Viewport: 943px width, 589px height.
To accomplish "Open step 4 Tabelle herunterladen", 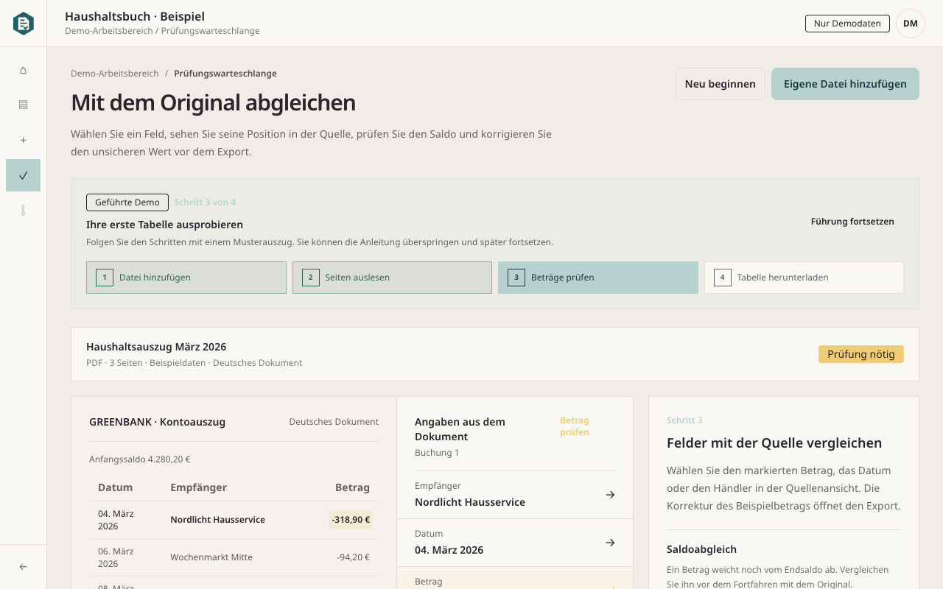I will [x=804, y=278].
